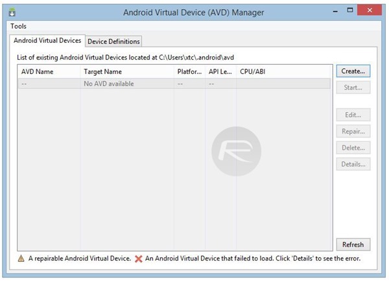This screenshot has height=282, width=389.
Task: Switch to the Android Virtual Devices tab
Action: (47, 40)
